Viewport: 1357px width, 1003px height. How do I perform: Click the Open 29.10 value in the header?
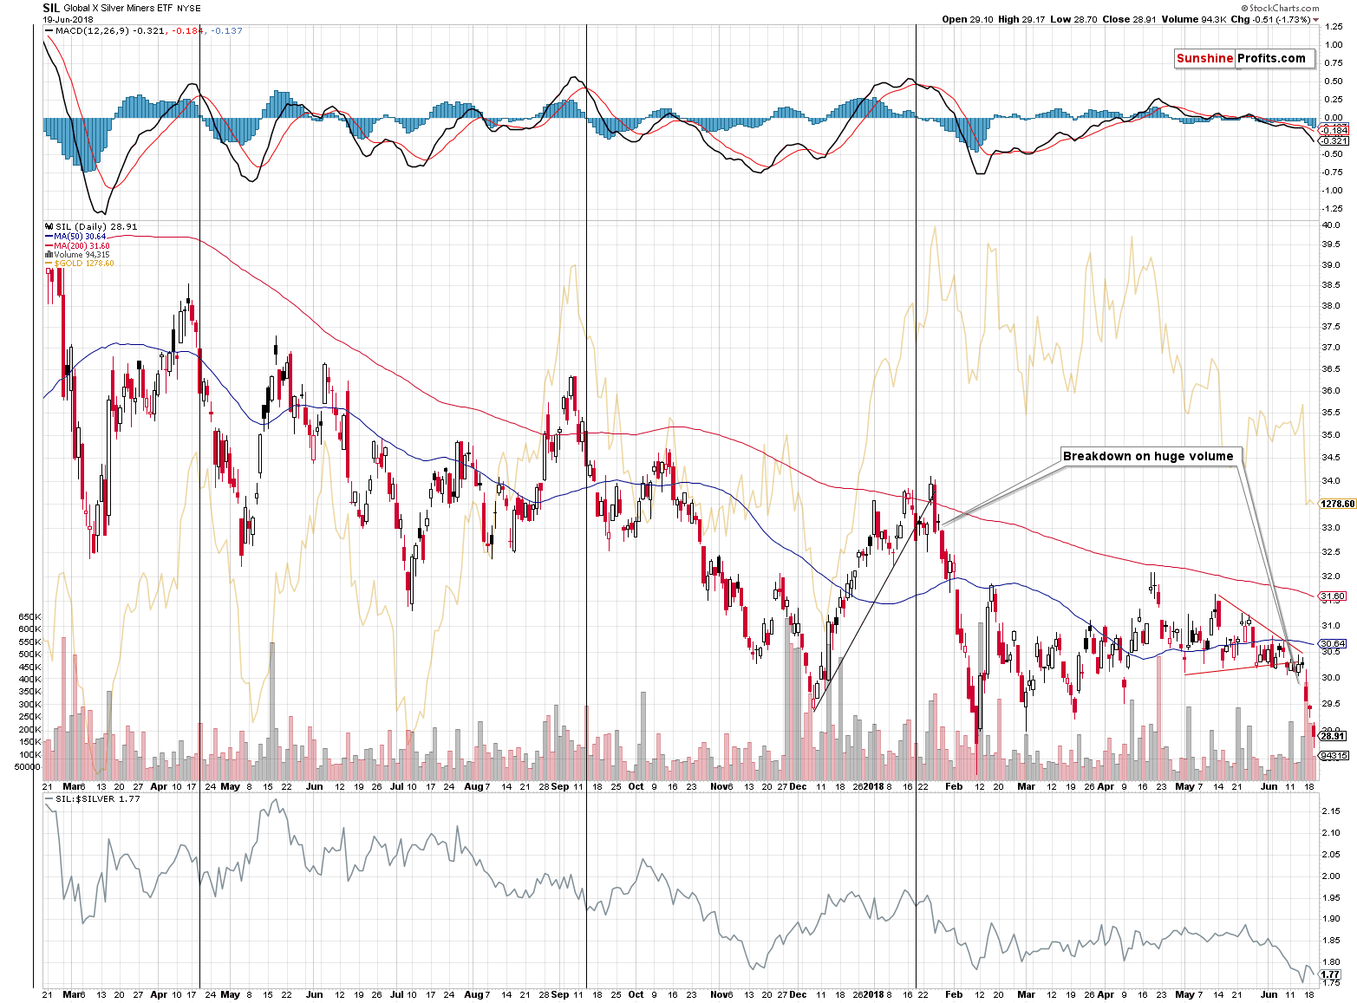(x=967, y=19)
